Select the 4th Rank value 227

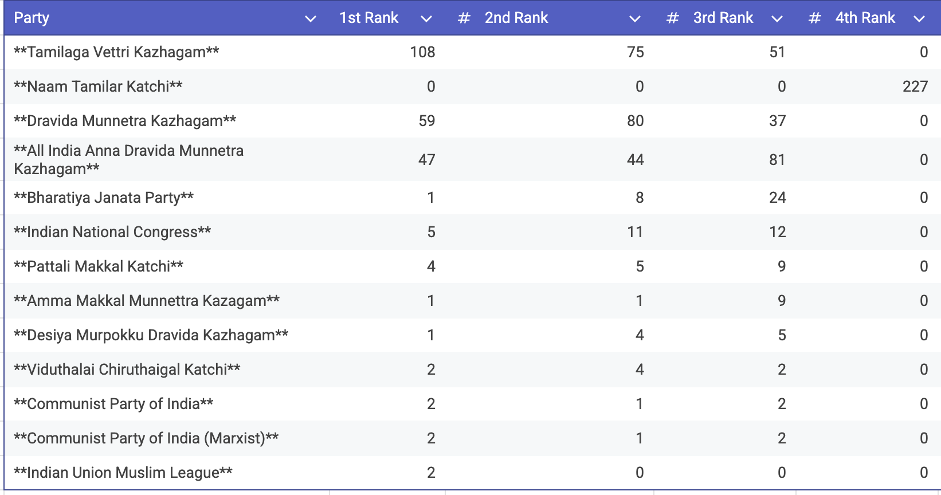point(915,87)
